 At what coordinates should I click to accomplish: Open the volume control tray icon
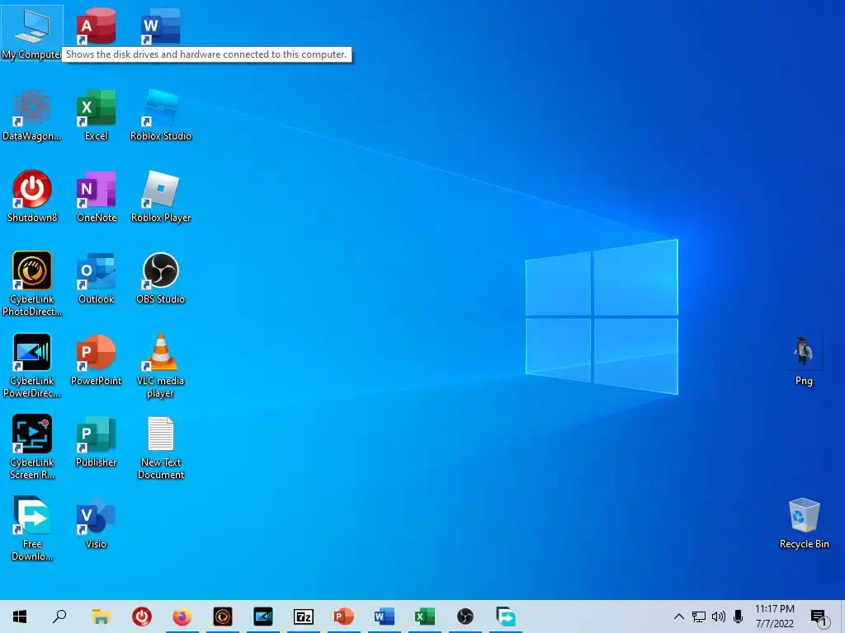[719, 617]
